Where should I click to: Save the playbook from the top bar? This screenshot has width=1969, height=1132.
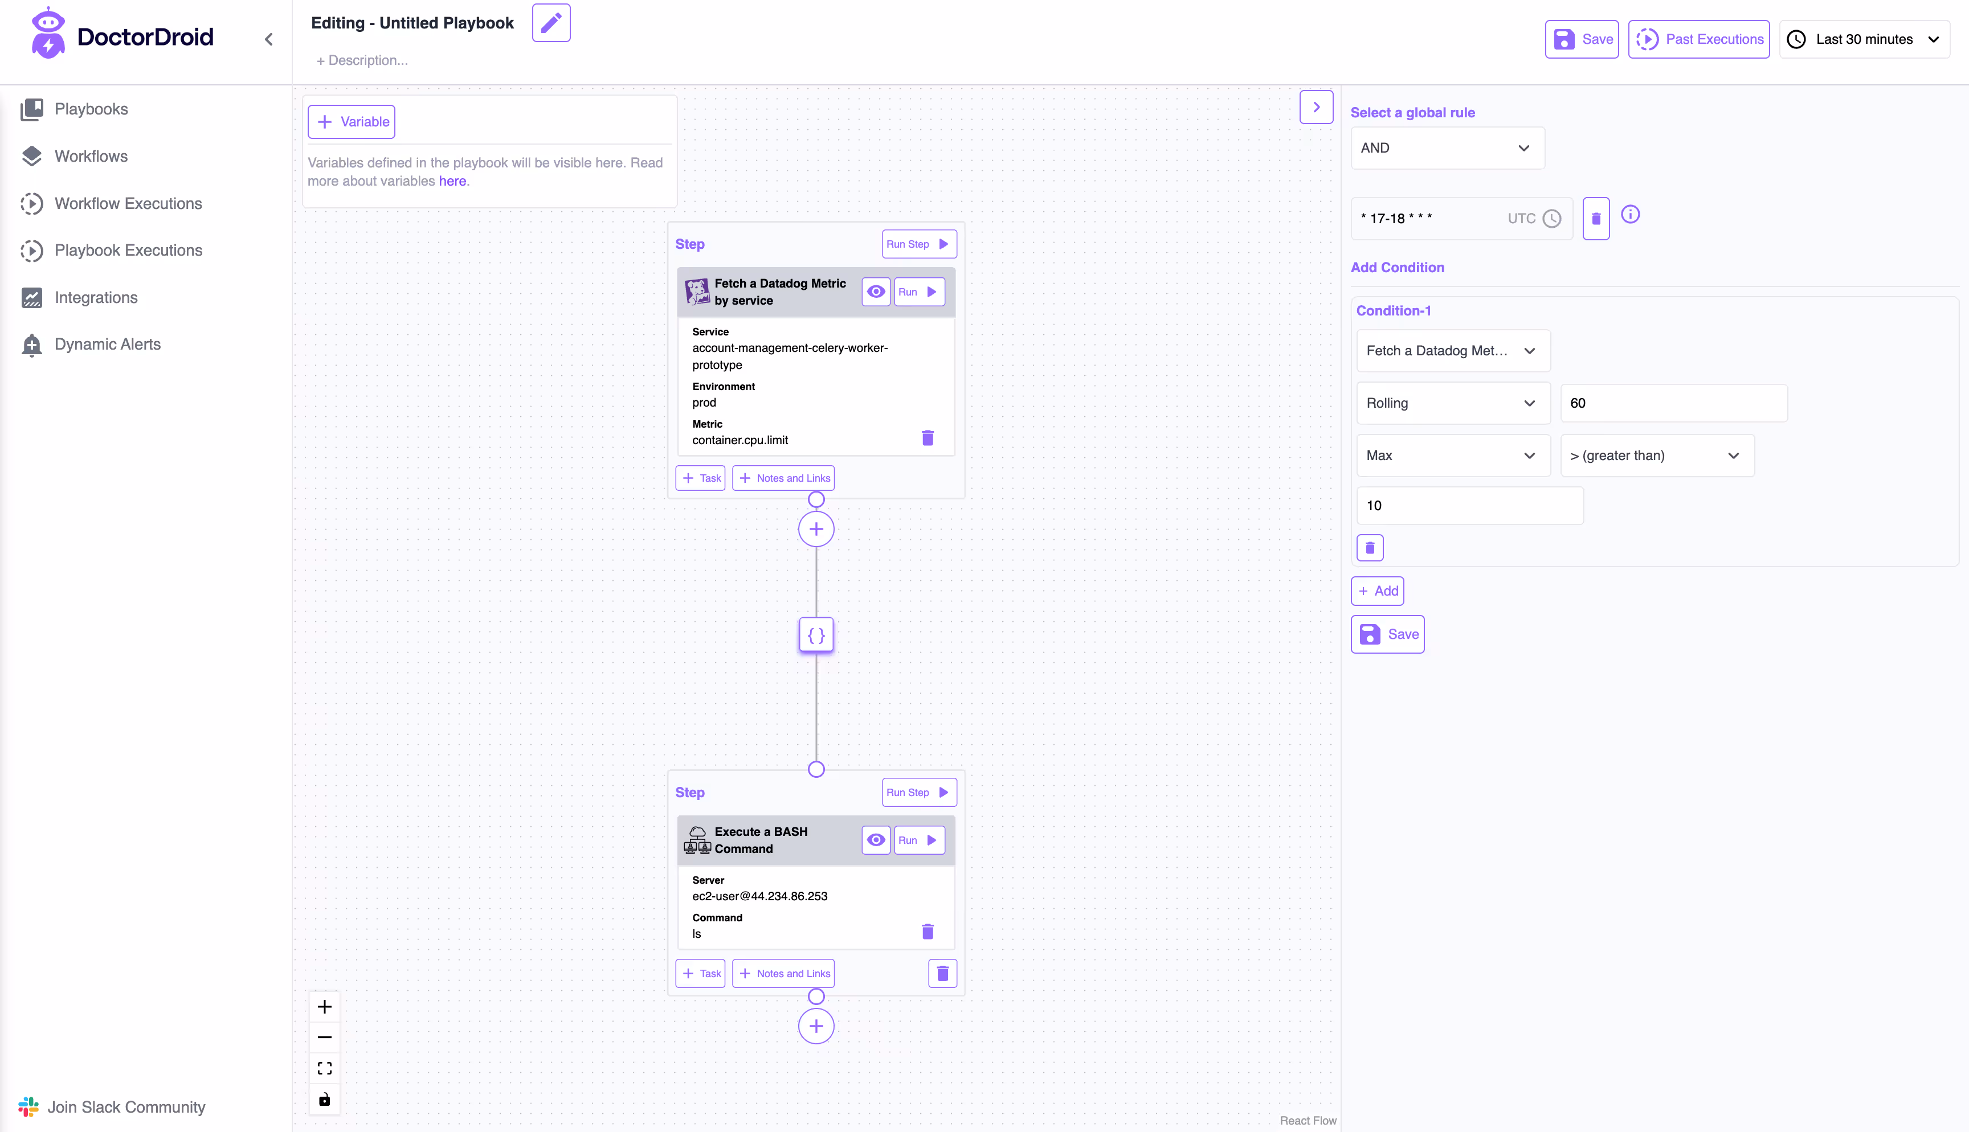(x=1581, y=39)
